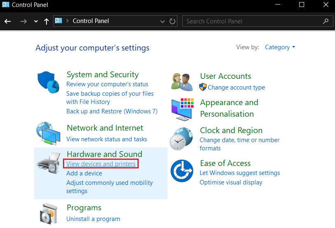Click the Control Panel breadcrumb text

(91, 21)
